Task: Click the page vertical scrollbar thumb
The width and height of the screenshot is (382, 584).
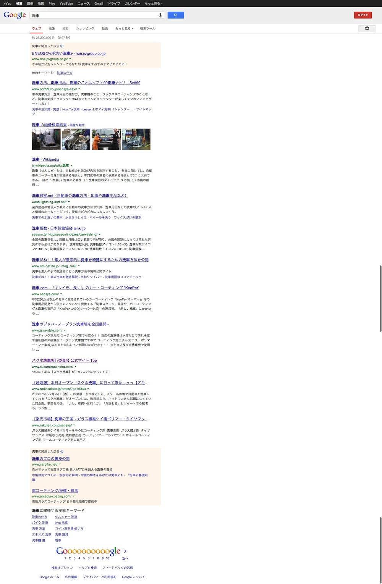Action: (380, 298)
